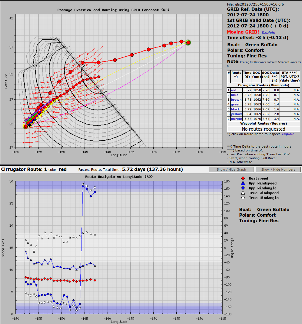Click the blue circle App Windangle legend icon

click(243, 188)
